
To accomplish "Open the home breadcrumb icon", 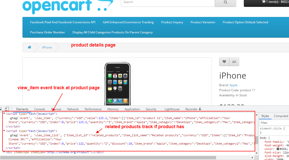I will pos(29,47).
